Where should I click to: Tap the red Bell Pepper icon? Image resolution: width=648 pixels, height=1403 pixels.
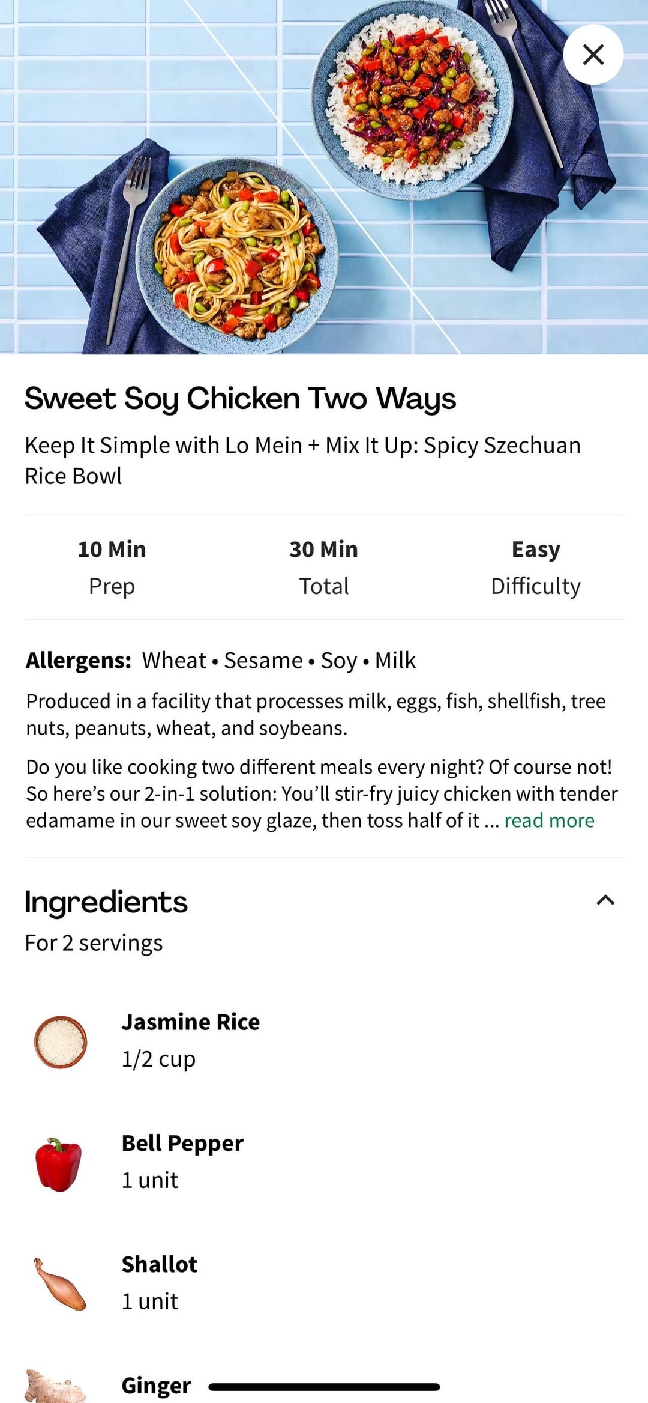[x=58, y=1164]
